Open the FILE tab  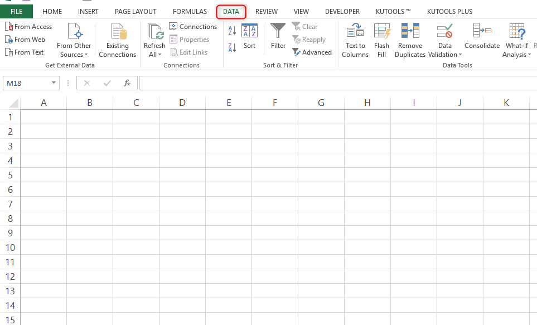coord(16,12)
